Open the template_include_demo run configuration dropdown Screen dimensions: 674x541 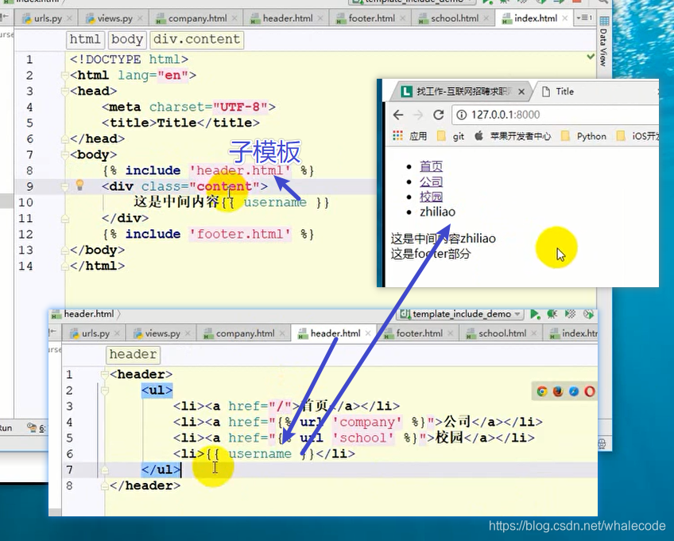(x=461, y=314)
